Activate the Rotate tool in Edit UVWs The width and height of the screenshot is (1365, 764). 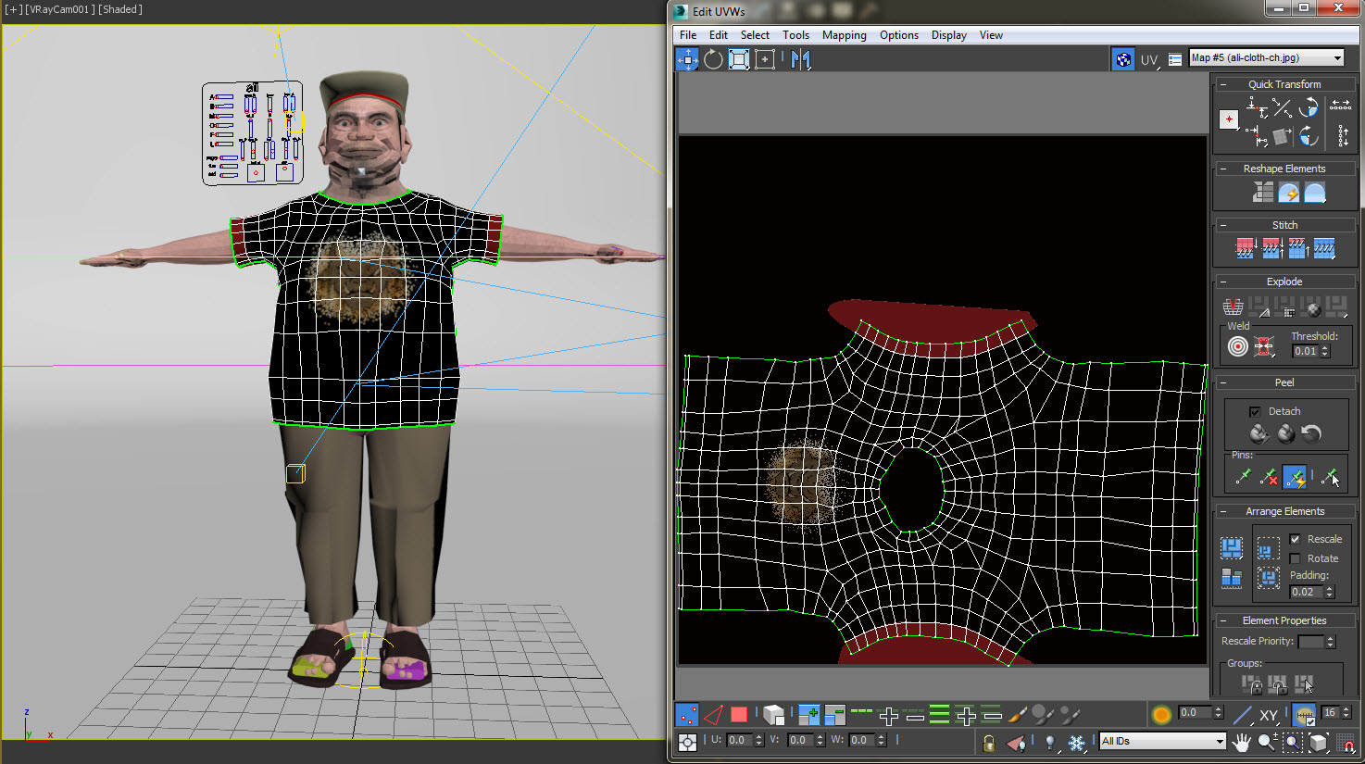pos(712,59)
